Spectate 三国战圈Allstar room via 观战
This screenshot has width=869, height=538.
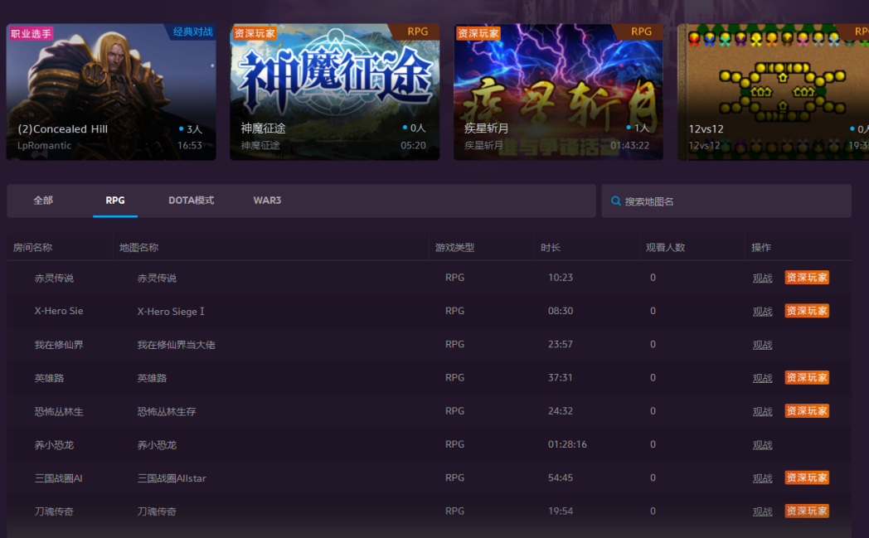(x=763, y=478)
